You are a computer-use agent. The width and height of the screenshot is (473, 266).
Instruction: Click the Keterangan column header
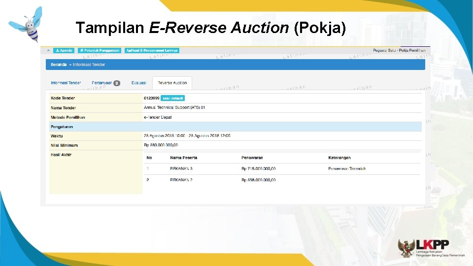pyautogui.click(x=339, y=158)
